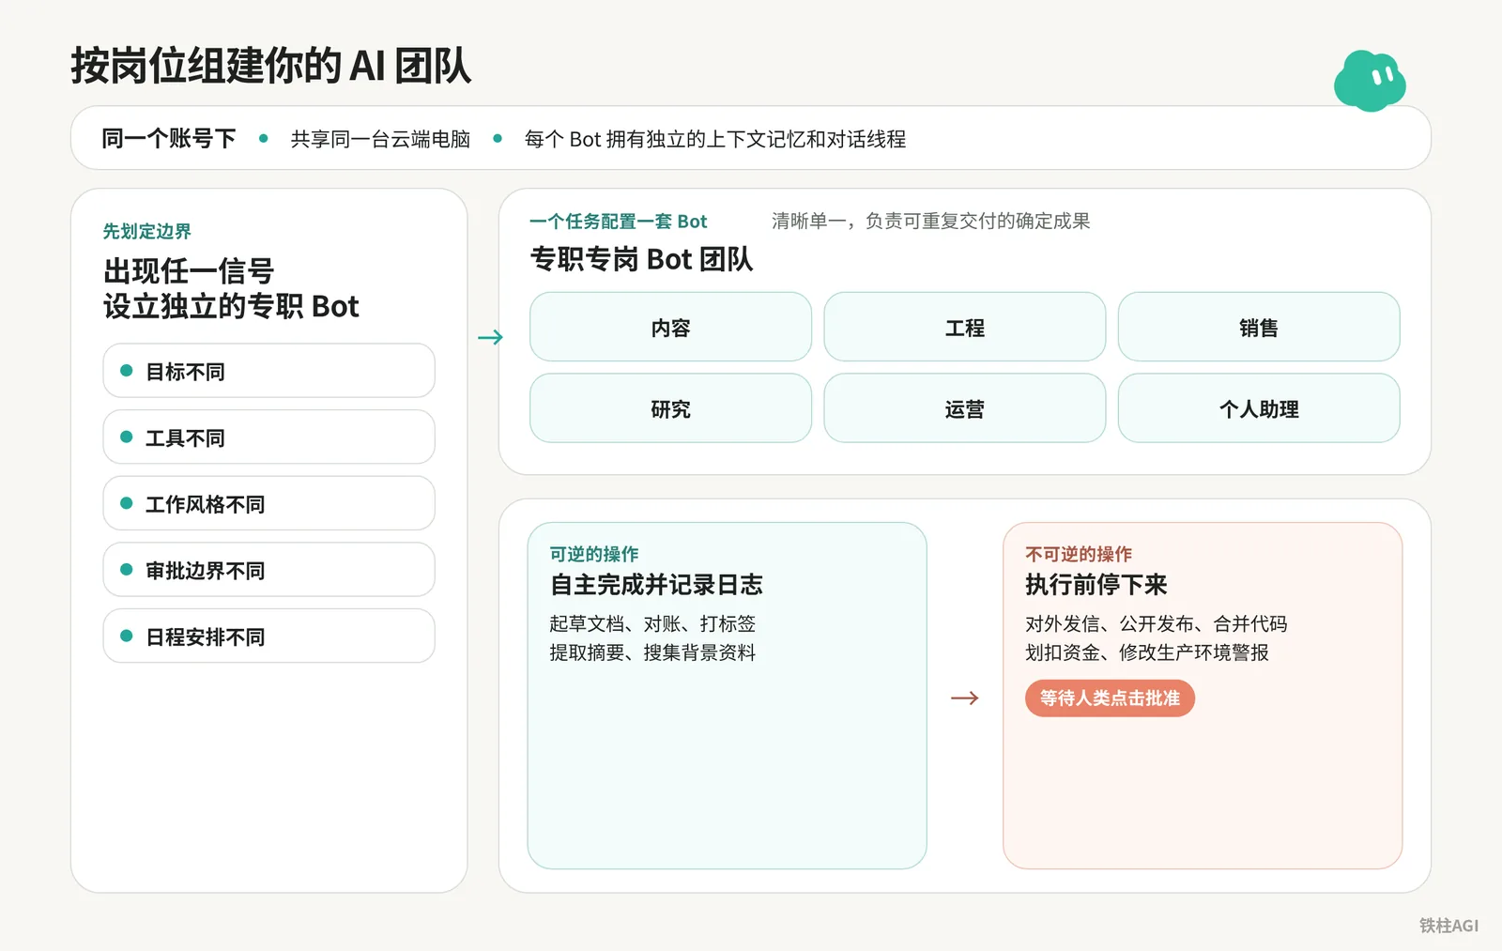Click the 共享同一台云端电脑 text
The height and width of the screenshot is (951, 1502).
pos(380,139)
